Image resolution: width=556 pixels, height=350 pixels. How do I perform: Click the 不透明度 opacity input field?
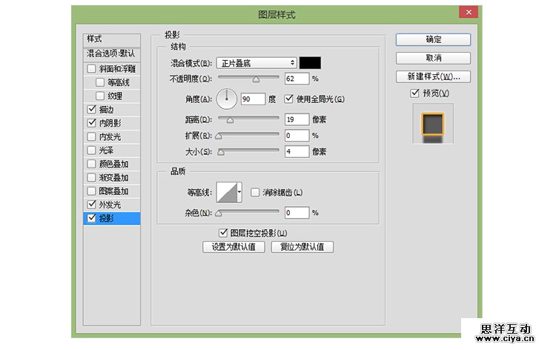[296, 79]
